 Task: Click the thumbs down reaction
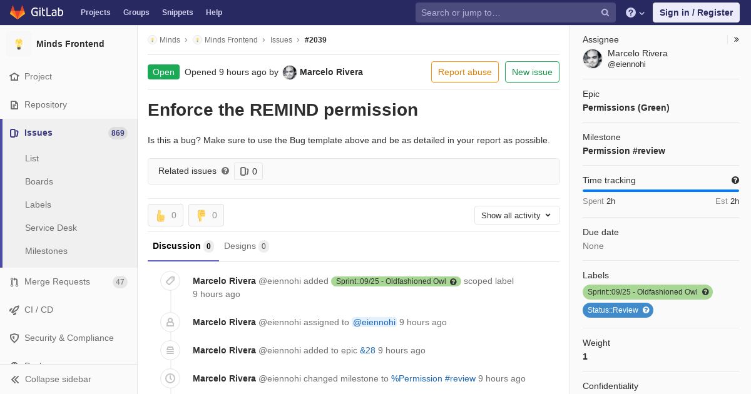click(x=206, y=215)
